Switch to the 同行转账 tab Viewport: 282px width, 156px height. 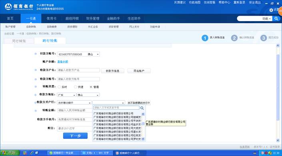point(19,41)
